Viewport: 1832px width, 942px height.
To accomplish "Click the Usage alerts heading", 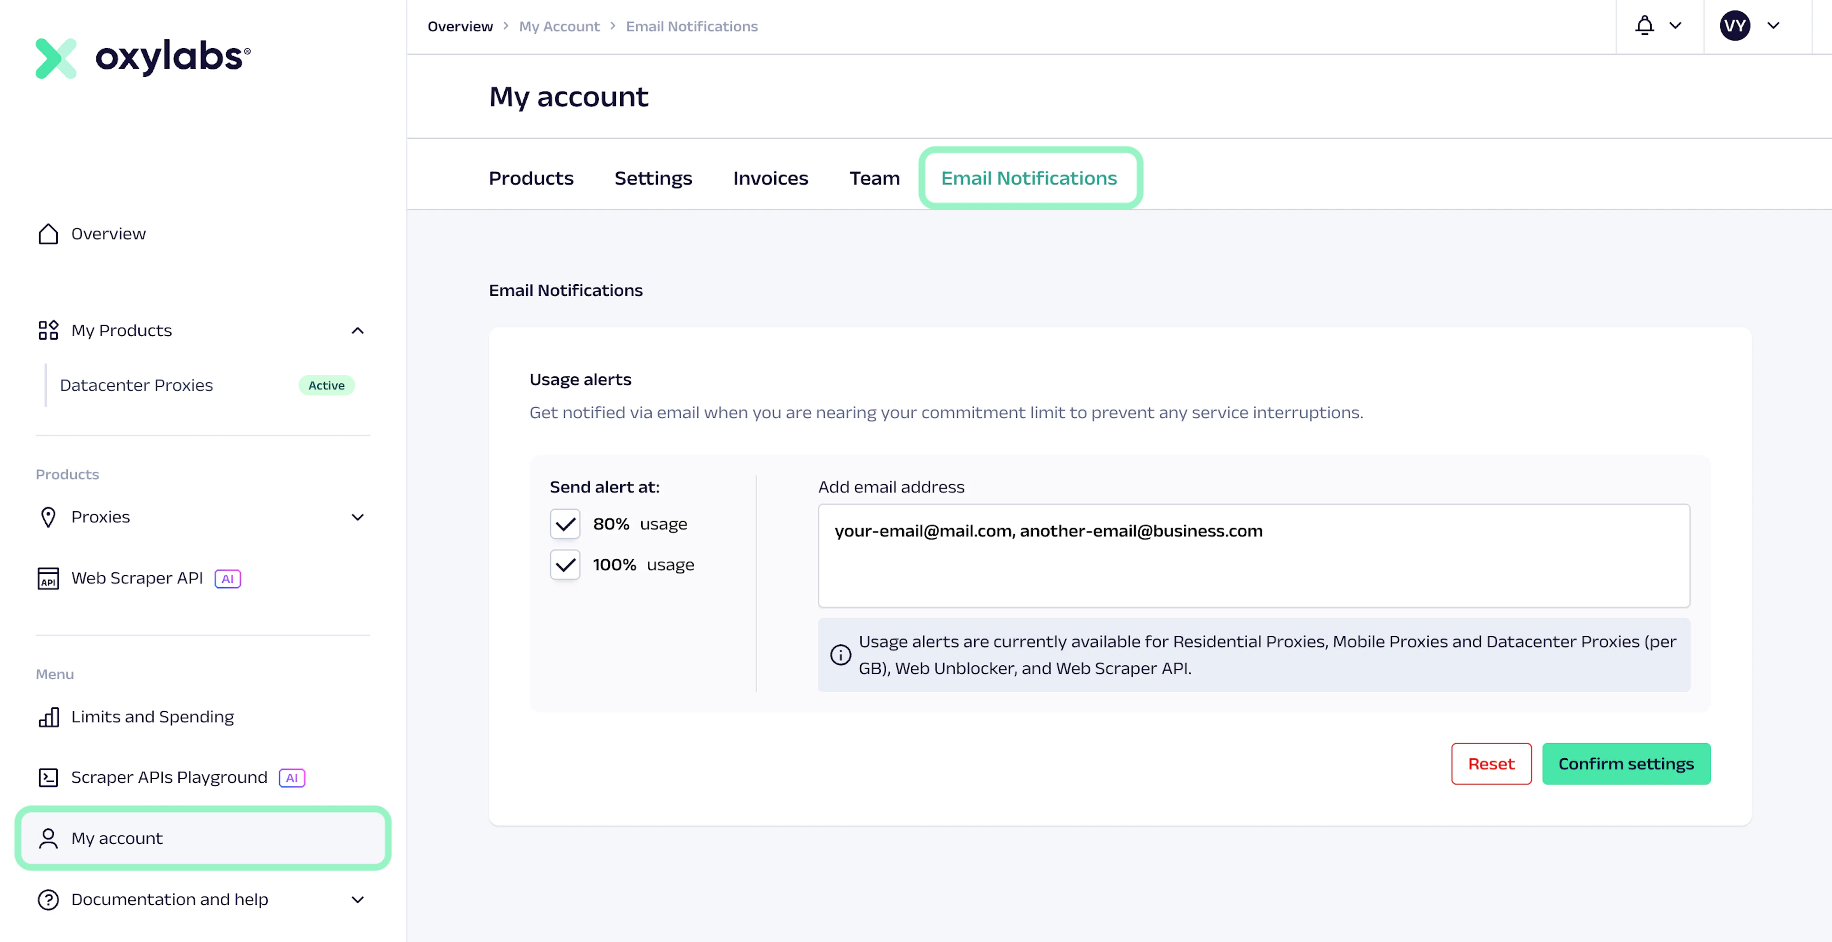I will [580, 379].
